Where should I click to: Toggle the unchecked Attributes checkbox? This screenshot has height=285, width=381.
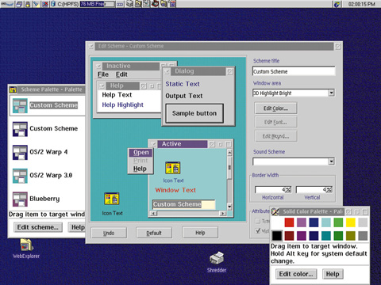pos(258,221)
